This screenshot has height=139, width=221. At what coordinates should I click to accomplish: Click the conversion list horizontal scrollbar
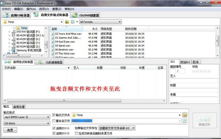tap(85, 101)
